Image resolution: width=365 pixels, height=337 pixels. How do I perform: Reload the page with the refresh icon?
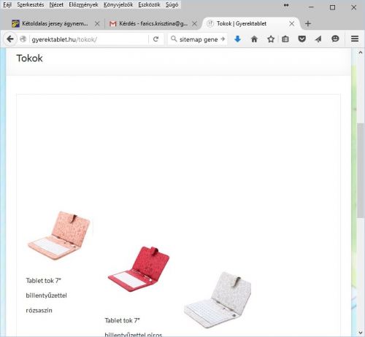coord(156,39)
